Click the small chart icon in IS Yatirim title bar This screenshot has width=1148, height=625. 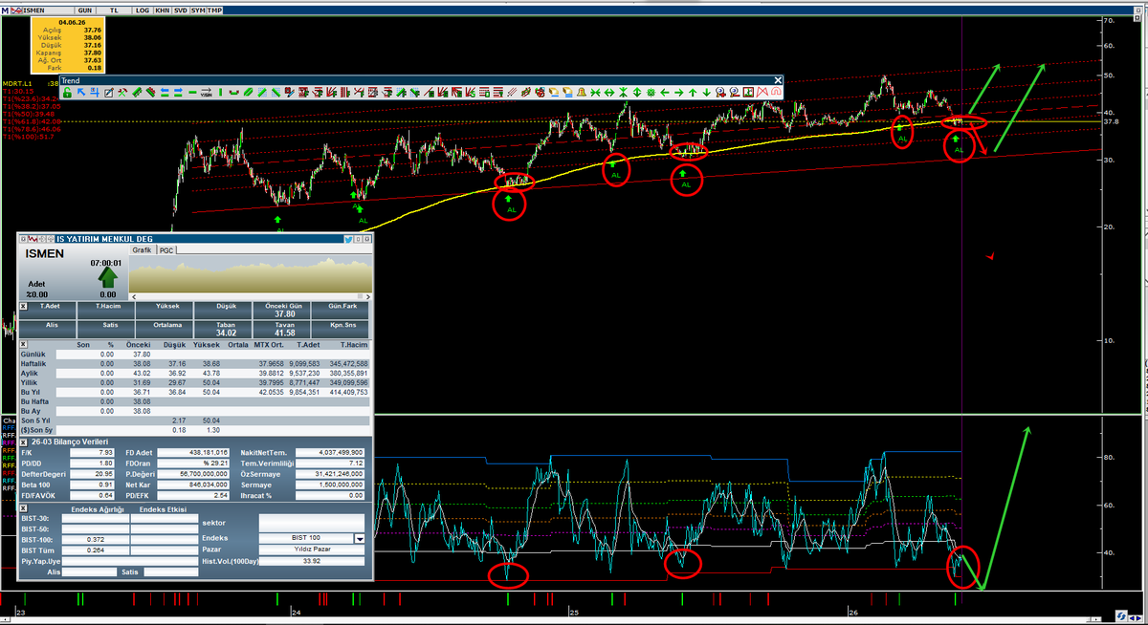(33, 239)
